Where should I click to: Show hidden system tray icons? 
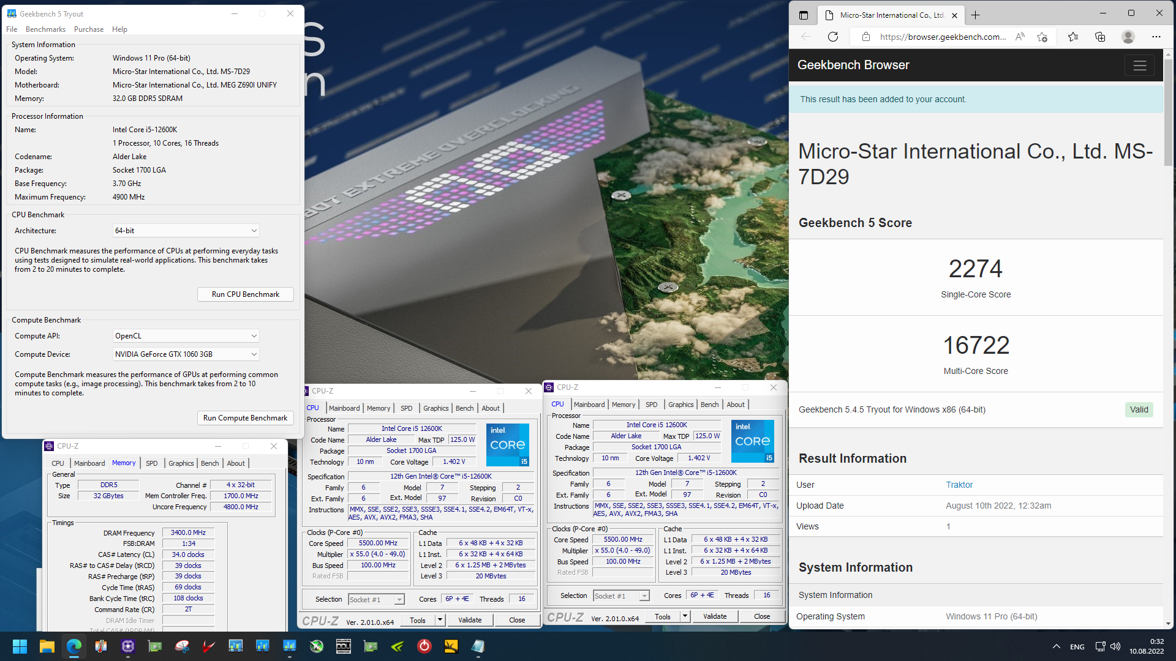(x=1057, y=646)
